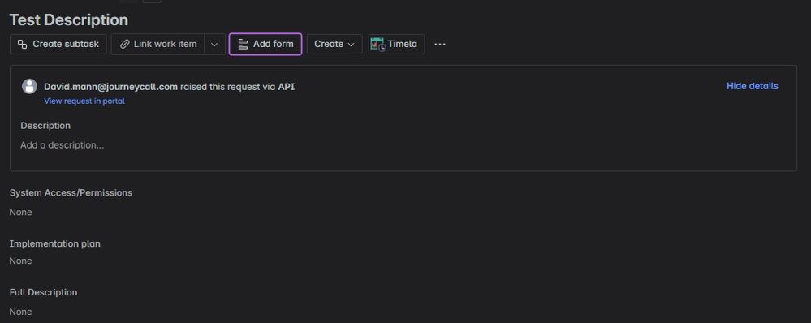This screenshot has height=323, width=811.
Task: Open View request in portal link
Action: coord(84,101)
